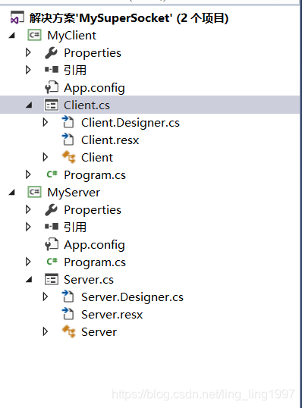Select the 引用 label under MyClient
Screen dimensions: 302x408
click(x=75, y=70)
